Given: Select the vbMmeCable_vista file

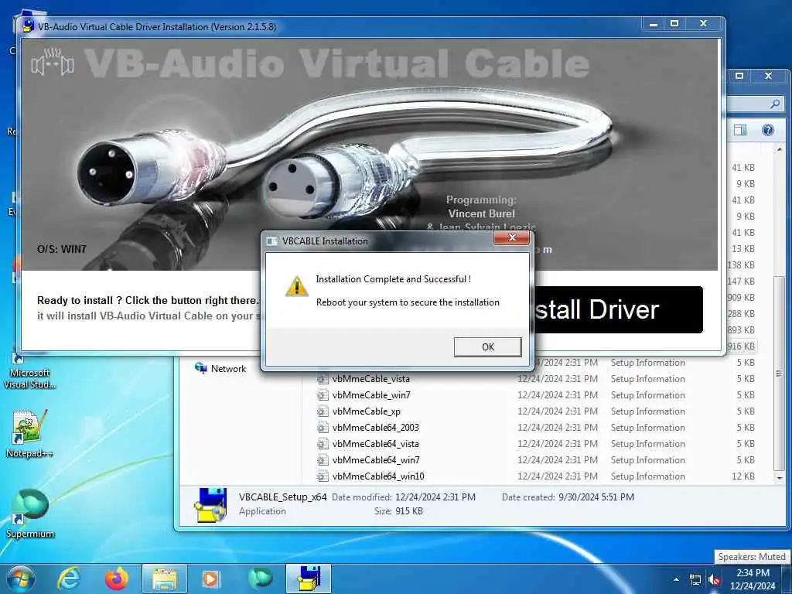Looking at the screenshot, I should click(x=370, y=379).
